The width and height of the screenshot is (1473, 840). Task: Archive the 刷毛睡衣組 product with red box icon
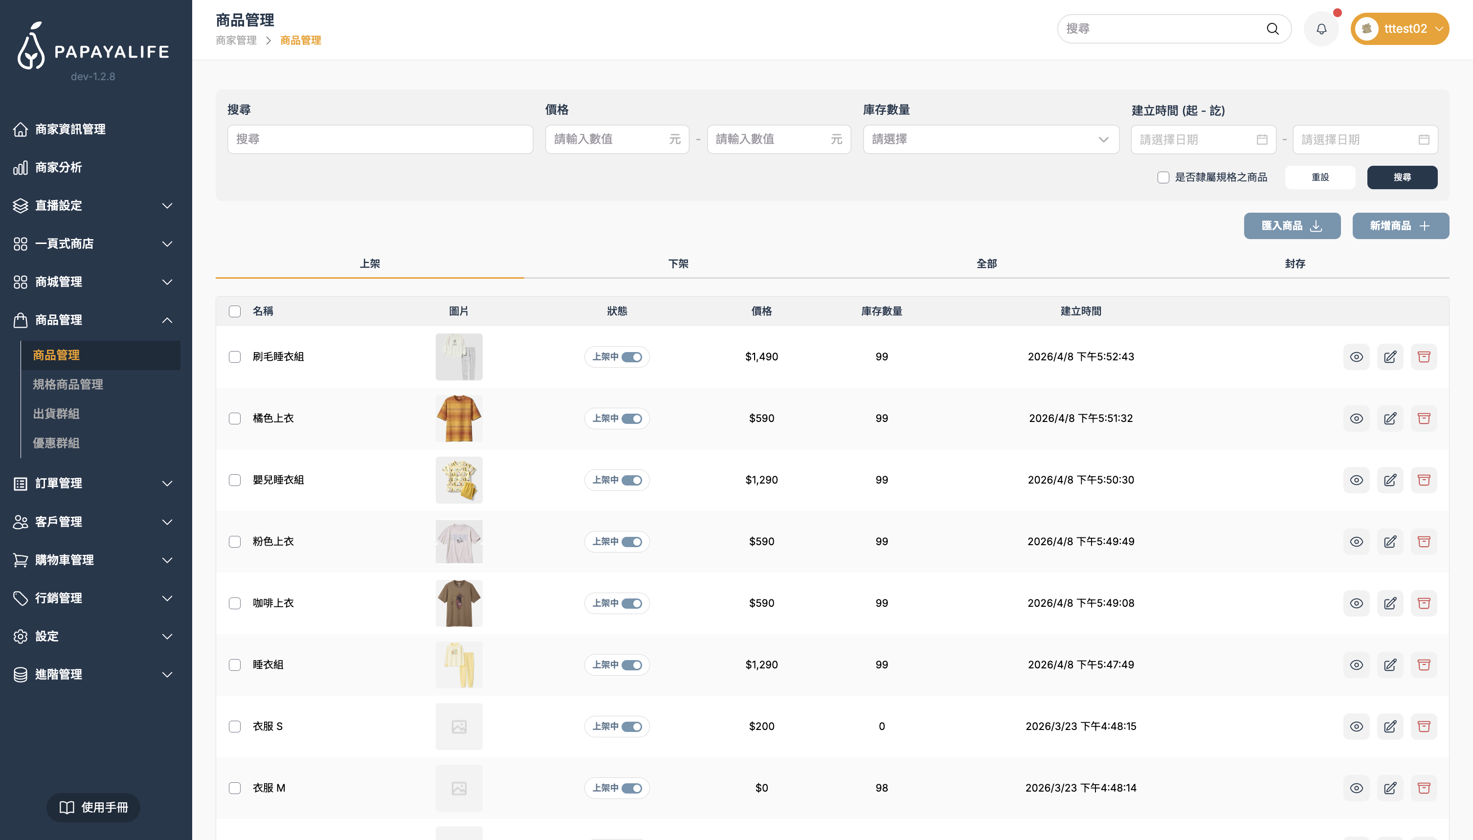[1424, 356]
